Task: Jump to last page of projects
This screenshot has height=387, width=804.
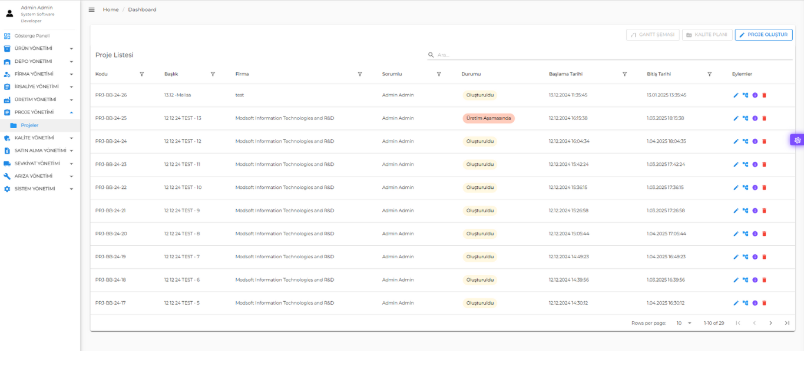Action: [787, 323]
